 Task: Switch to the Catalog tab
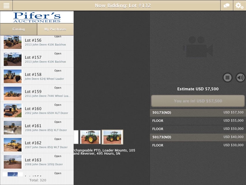click(18, 29)
